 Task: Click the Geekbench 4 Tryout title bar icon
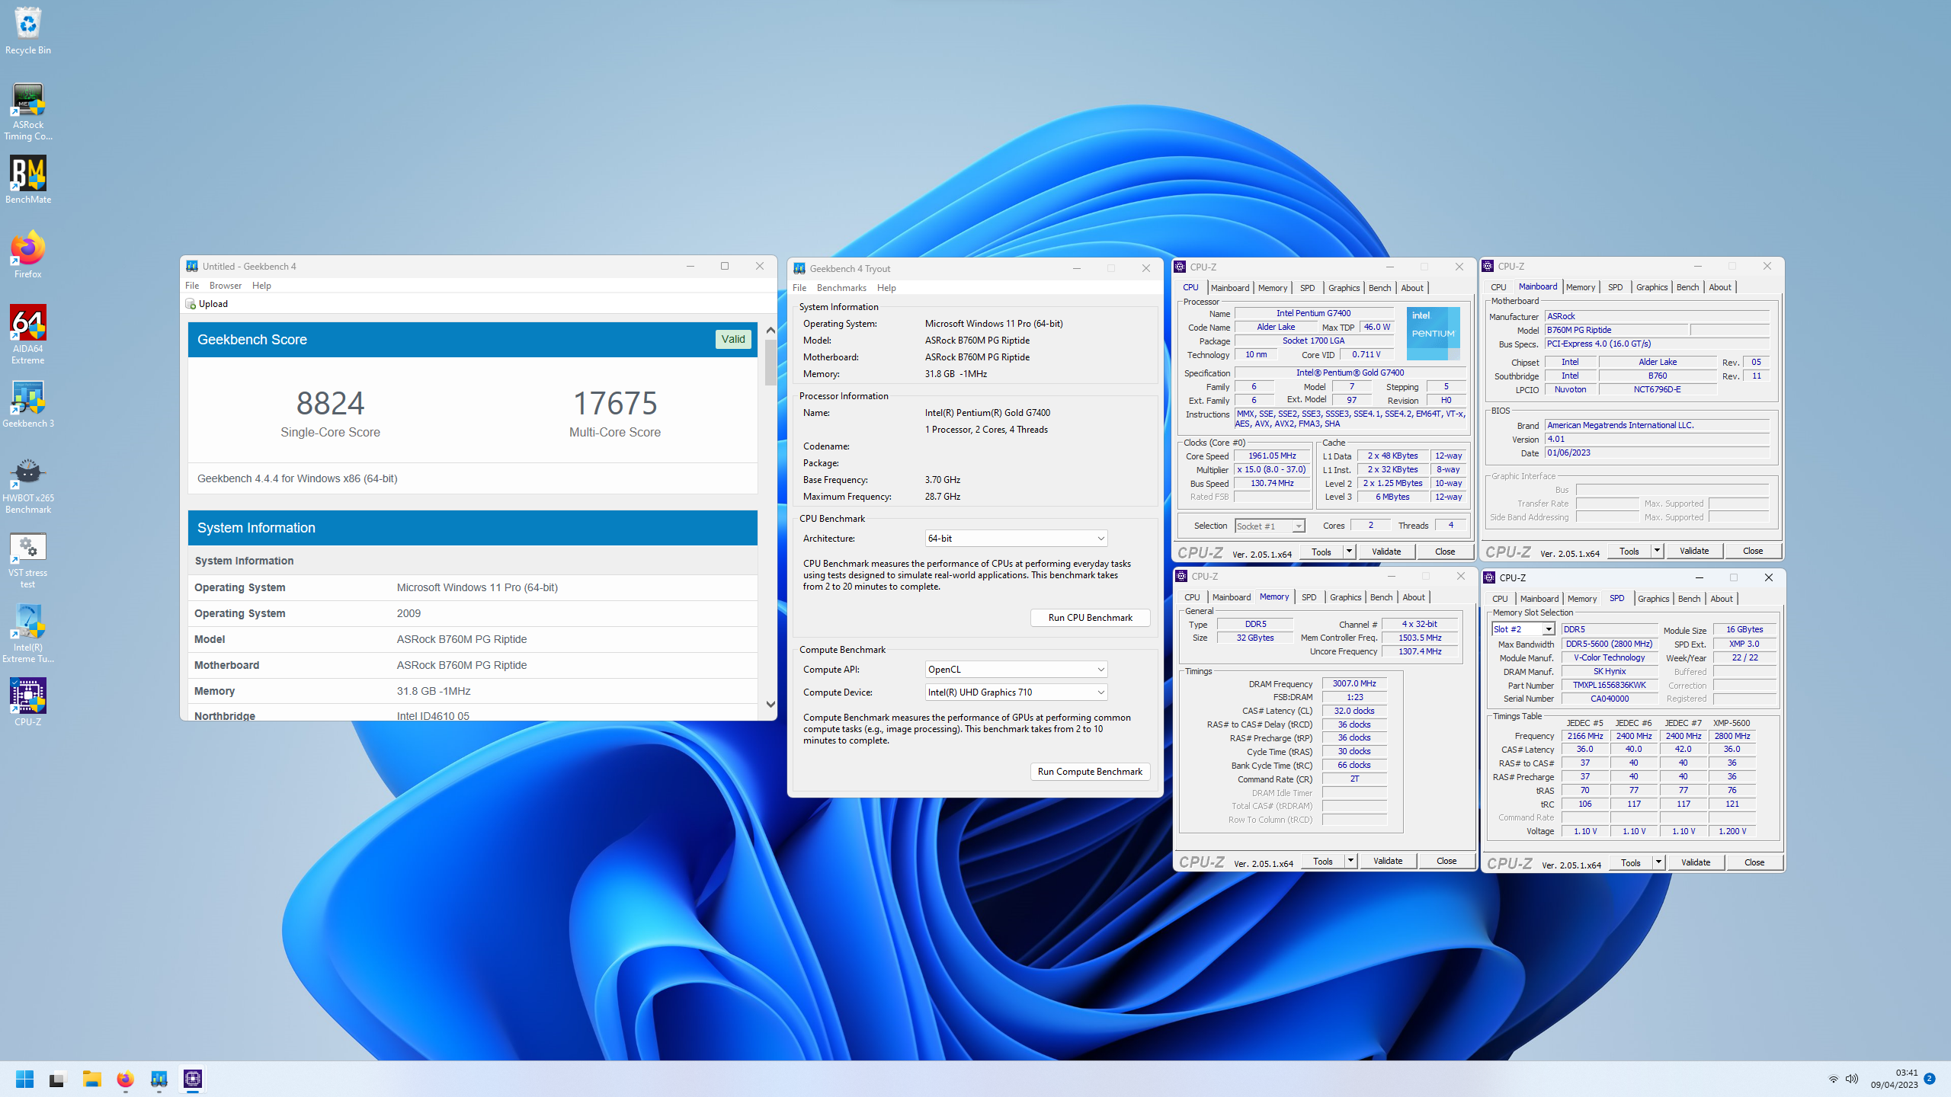(799, 268)
